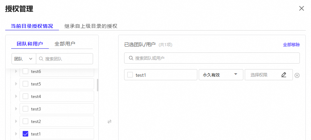Viewport: 311px width, 140px height.
Task: Focus the 搜索团队或用户 search field
Action: pyautogui.click(x=212, y=58)
